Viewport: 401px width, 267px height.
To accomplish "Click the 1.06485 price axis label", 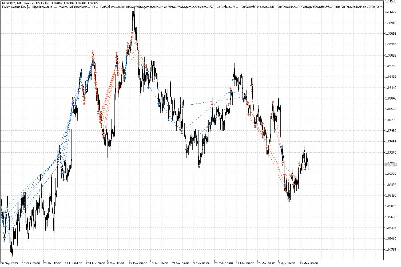I will (390, 185).
